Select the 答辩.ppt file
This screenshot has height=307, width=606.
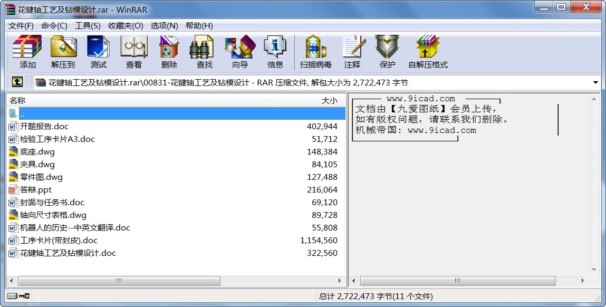pyautogui.click(x=36, y=190)
